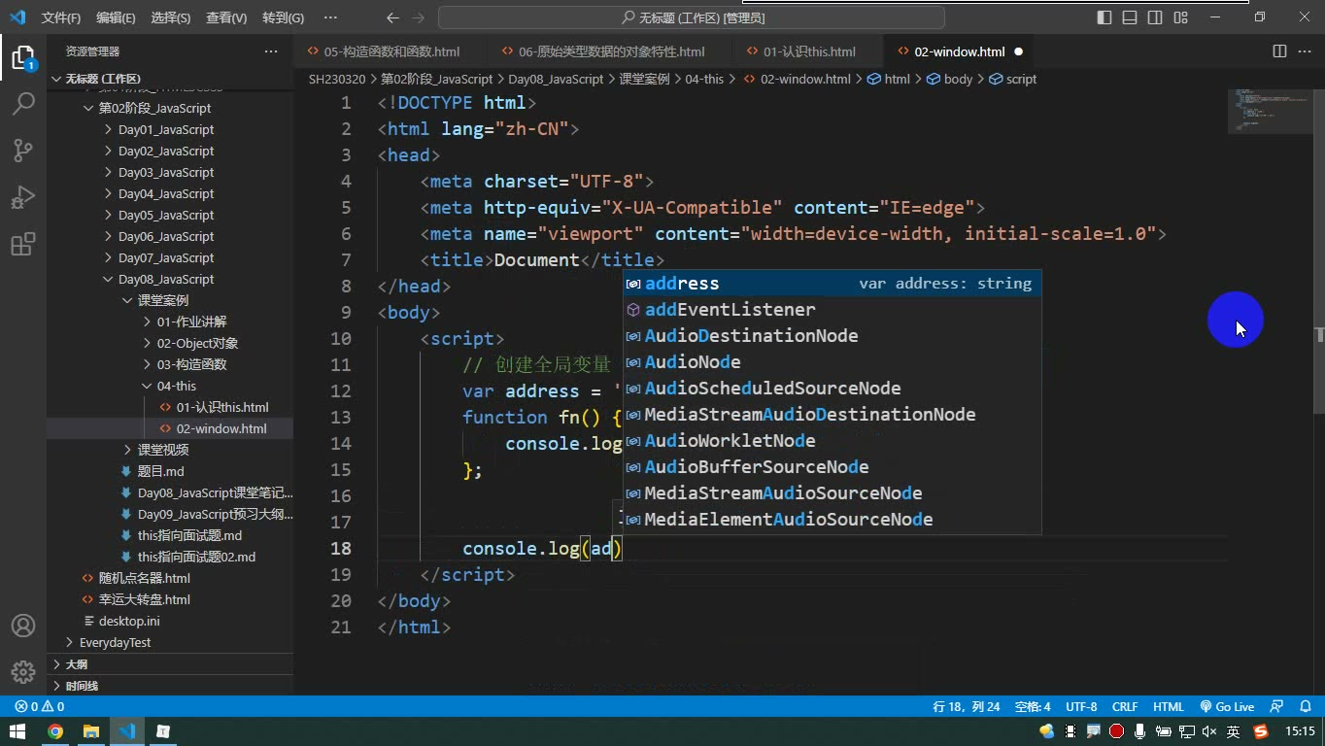This screenshot has height=746, width=1325.
Task: Split the editor to the right
Action: pyautogui.click(x=1279, y=51)
